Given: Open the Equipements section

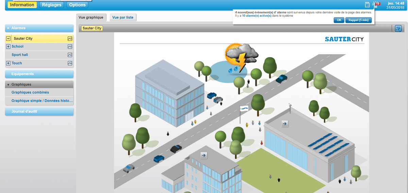Looking at the screenshot, I should pos(39,74).
